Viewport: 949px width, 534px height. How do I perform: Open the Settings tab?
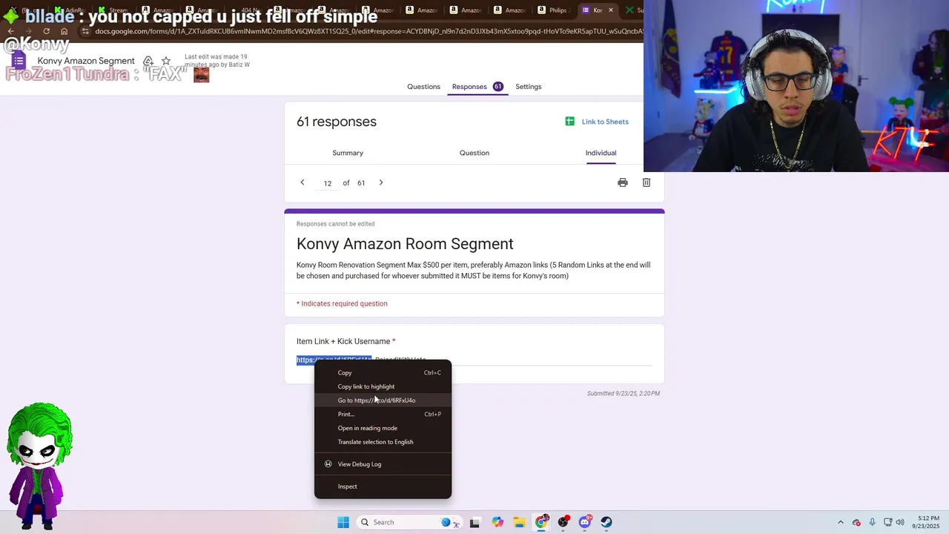(529, 87)
